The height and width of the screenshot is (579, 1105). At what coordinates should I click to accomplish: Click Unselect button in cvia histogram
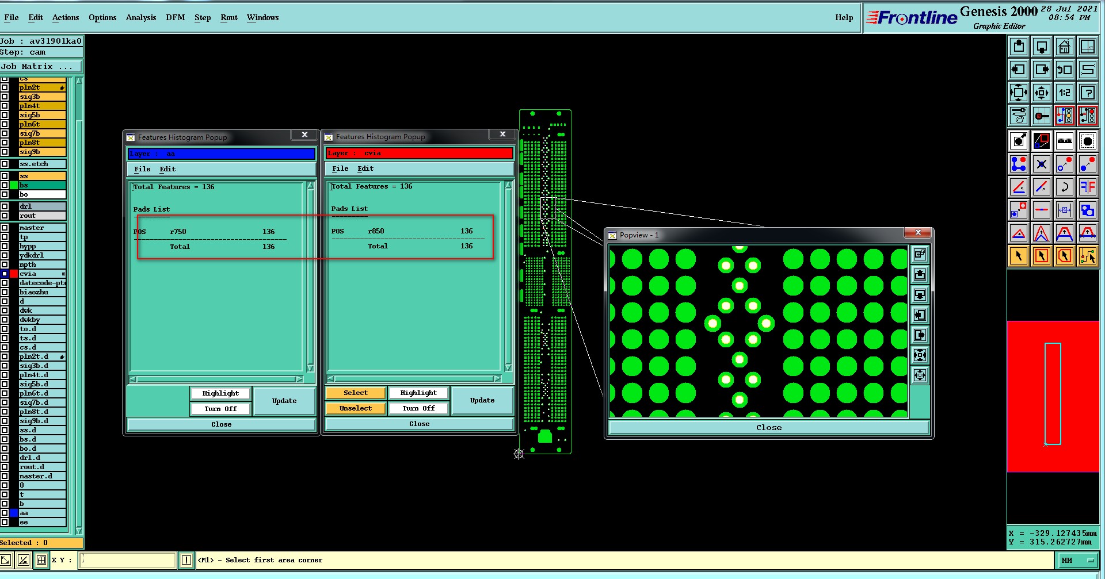pos(355,408)
